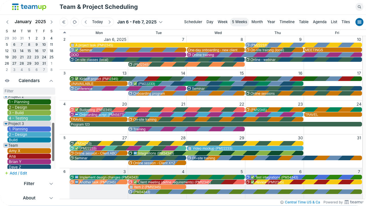Open the date range dropdown
The image size is (366, 206).
point(161,22)
